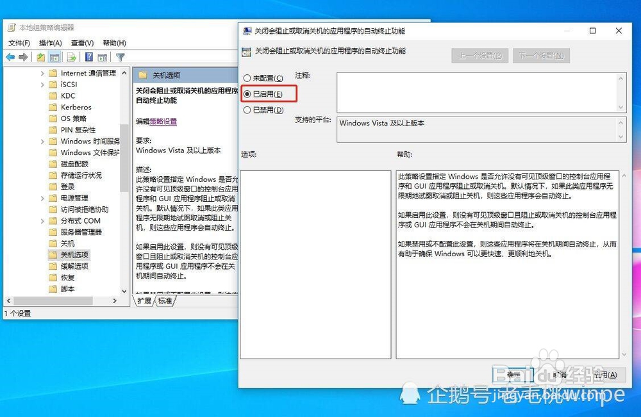641x417 pixels.
Task: Expand the 分布式 COM tree node
Action: click(42, 221)
